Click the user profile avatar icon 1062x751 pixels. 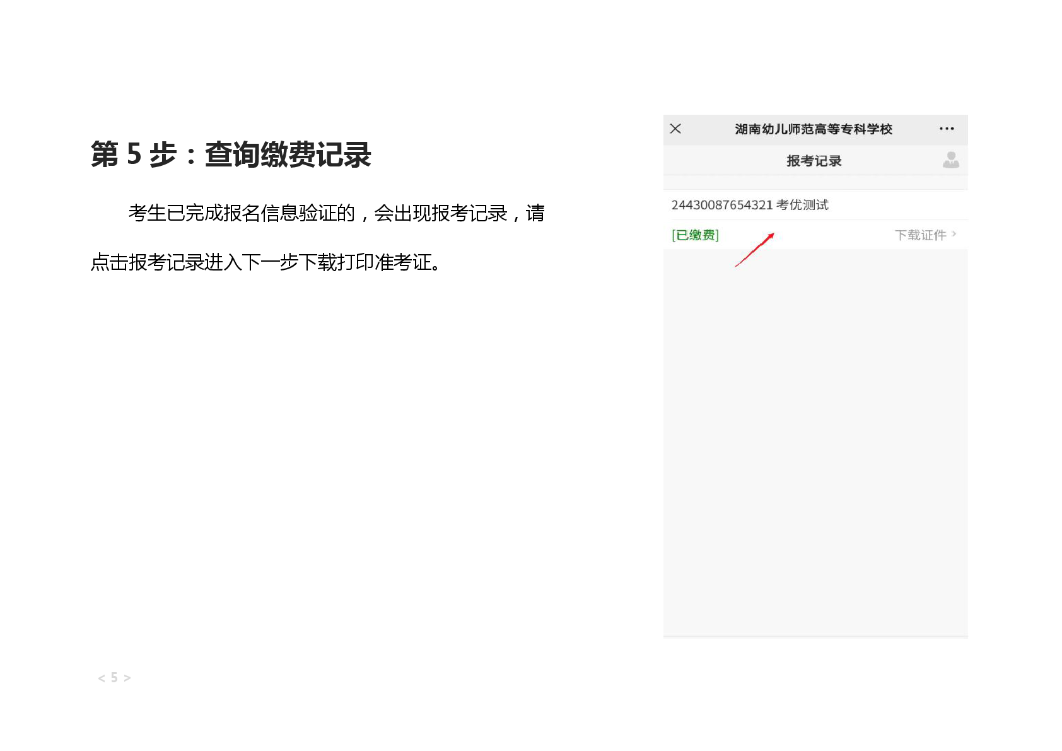click(950, 160)
